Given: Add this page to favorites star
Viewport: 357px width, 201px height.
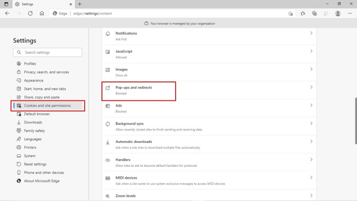Looking at the screenshot, I should 291,13.
